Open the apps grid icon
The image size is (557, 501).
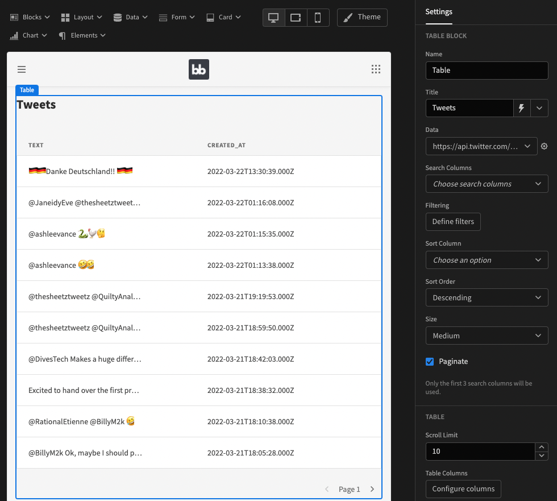(376, 69)
